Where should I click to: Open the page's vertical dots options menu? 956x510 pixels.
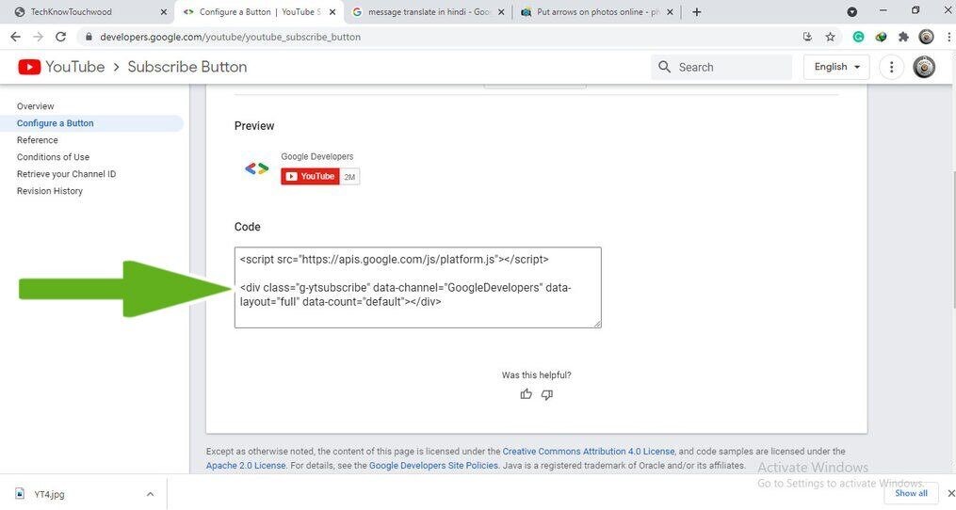[x=891, y=67]
